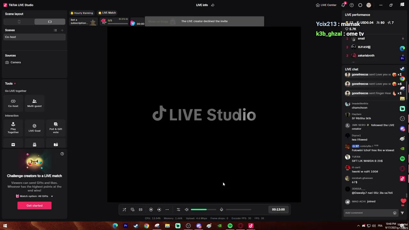Open LIVE Center
The width and height of the screenshot is (409, 230).
pos(326,5)
